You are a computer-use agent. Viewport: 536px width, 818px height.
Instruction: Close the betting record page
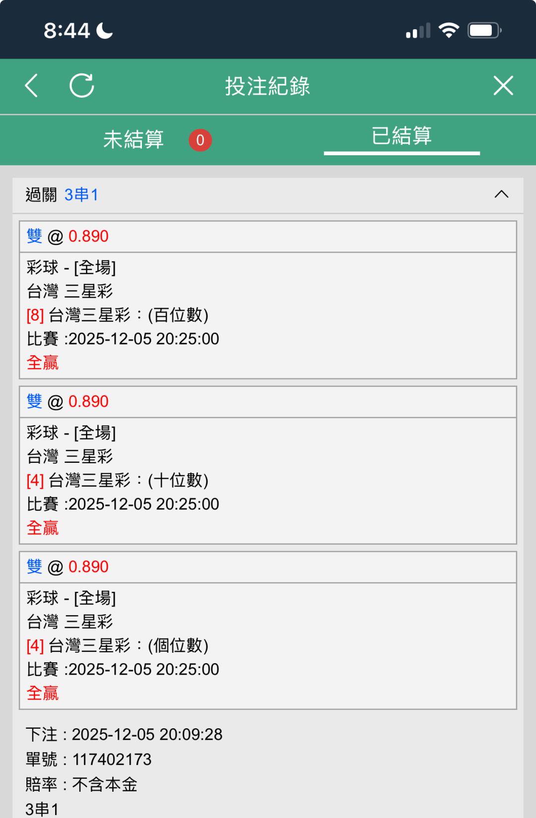[503, 86]
